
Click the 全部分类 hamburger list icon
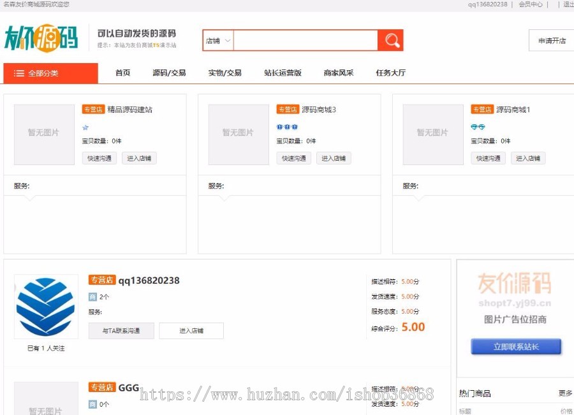pyautogui.click(x=19, y=73)
